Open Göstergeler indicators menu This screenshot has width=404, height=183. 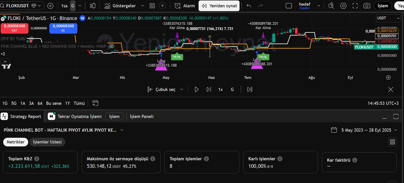[120, 6]
